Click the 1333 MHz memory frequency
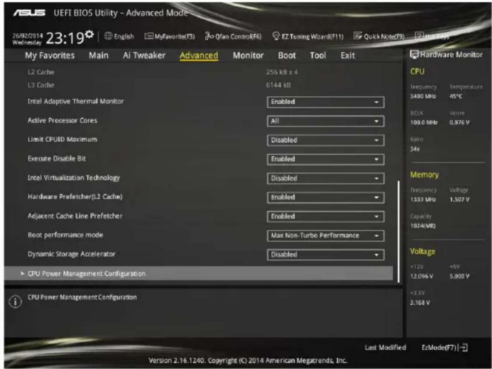 click(423, 200)
